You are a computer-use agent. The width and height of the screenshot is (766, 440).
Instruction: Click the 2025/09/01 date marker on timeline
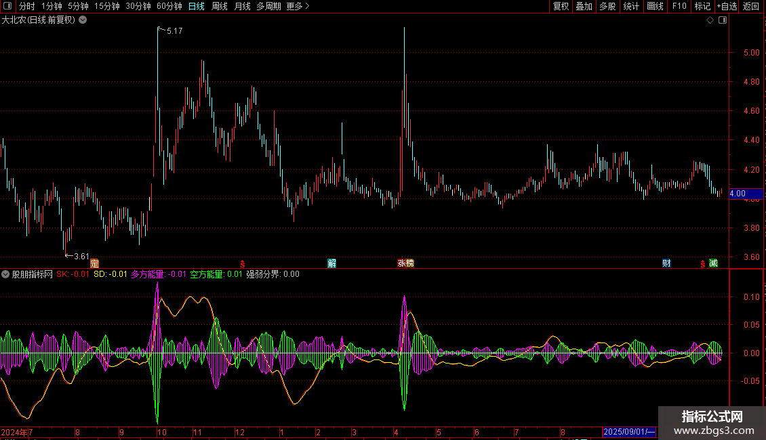click(629, 432)
